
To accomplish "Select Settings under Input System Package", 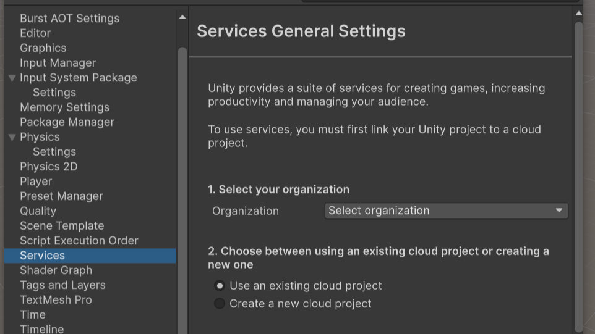I will (54, 93).
